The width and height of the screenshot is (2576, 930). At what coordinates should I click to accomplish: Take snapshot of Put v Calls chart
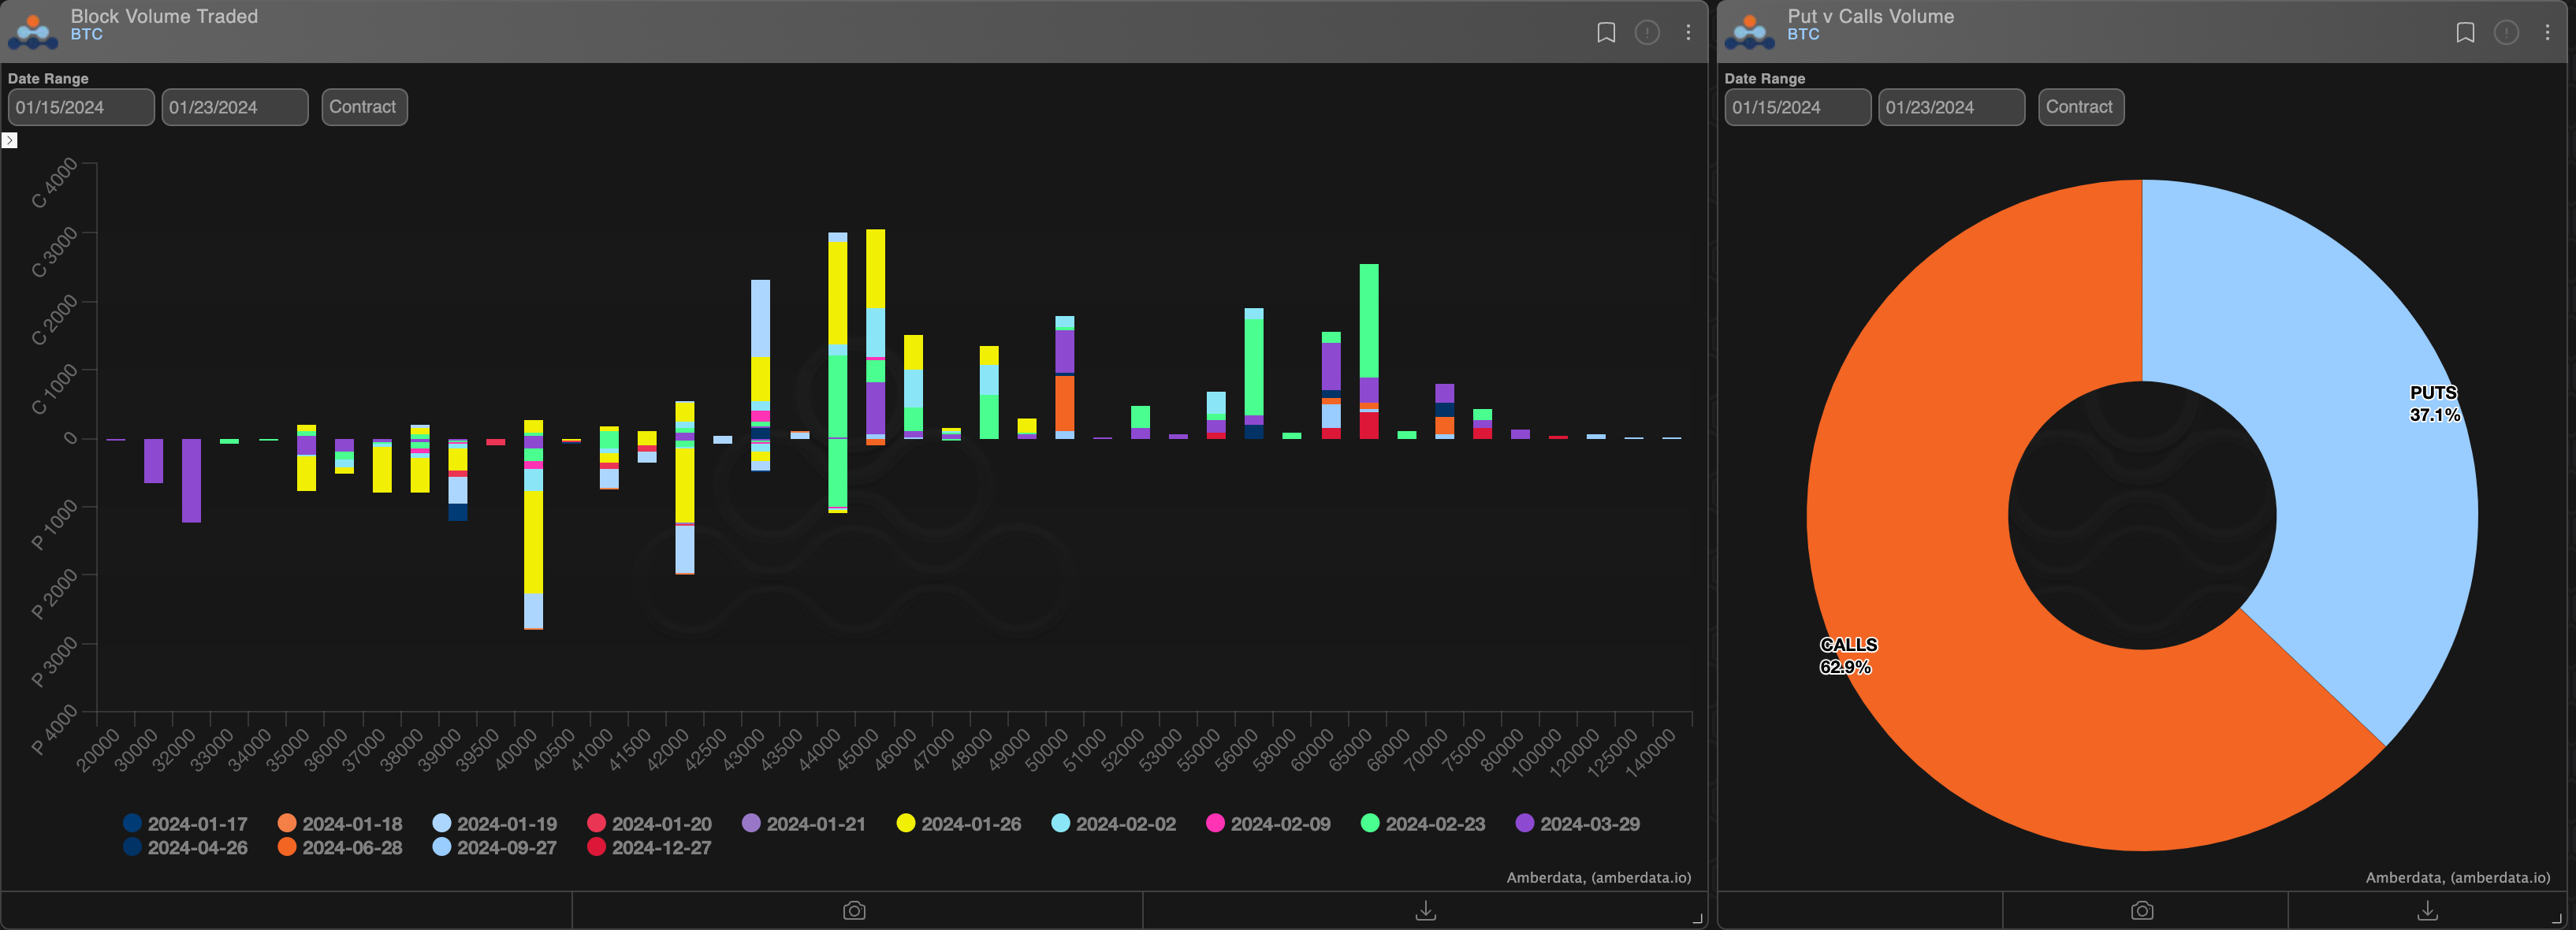pyautogui.click(x=2142, y=910)
